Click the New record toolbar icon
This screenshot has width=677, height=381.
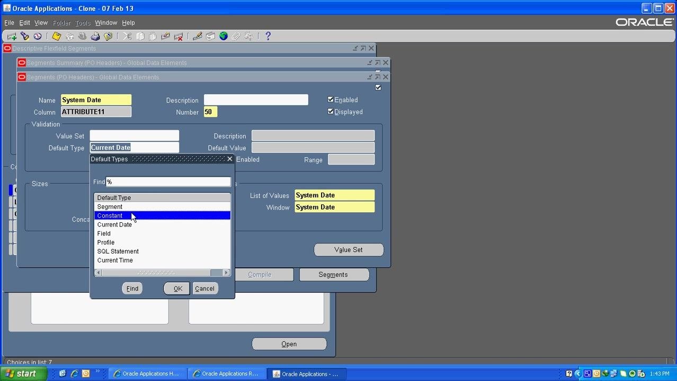click(x=12, y=37)
